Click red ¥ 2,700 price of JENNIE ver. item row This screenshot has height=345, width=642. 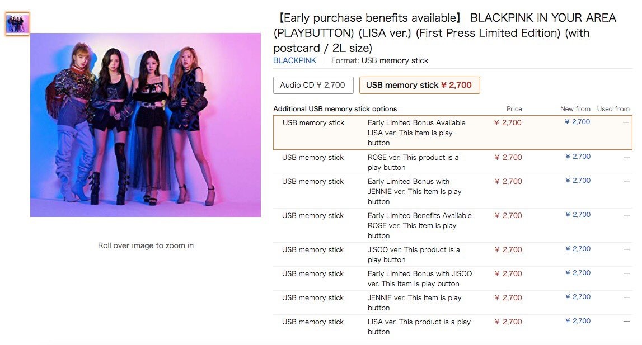[508, 298]
